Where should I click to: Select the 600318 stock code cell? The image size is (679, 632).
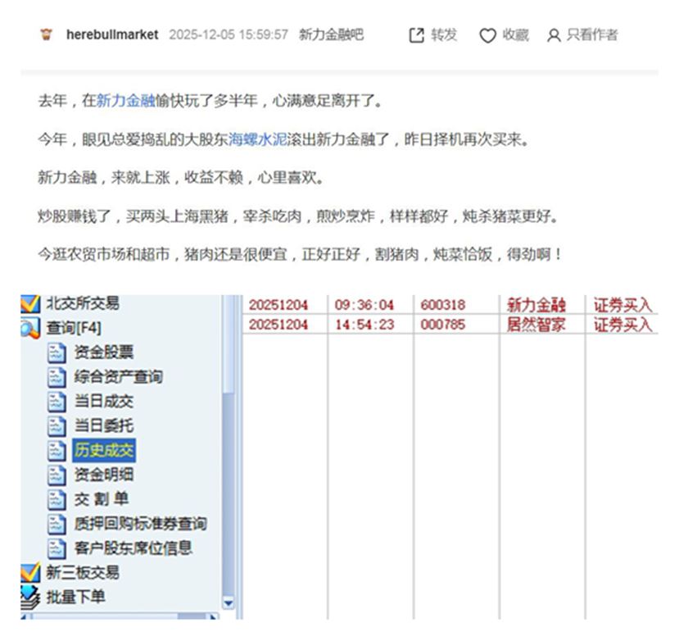click(x=443, y=305)
